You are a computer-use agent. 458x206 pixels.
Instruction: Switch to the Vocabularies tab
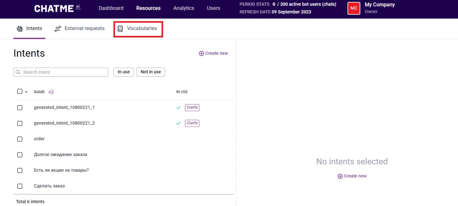[x=138, y=29]
